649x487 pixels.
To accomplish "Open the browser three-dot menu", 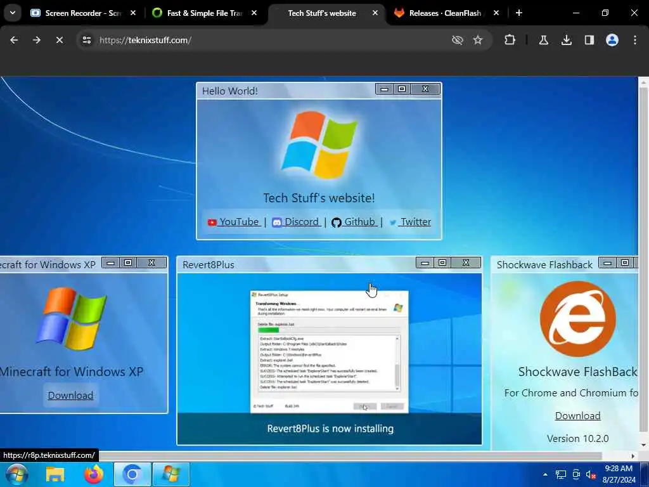I will (635, 40).
